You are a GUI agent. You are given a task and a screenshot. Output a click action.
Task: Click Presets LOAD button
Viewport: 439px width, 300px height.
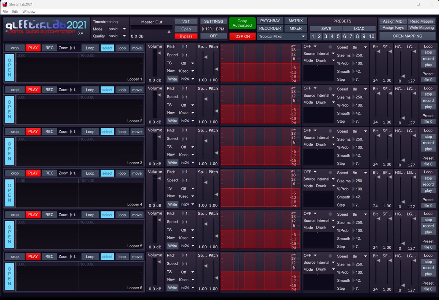click(x=359, y=29)
